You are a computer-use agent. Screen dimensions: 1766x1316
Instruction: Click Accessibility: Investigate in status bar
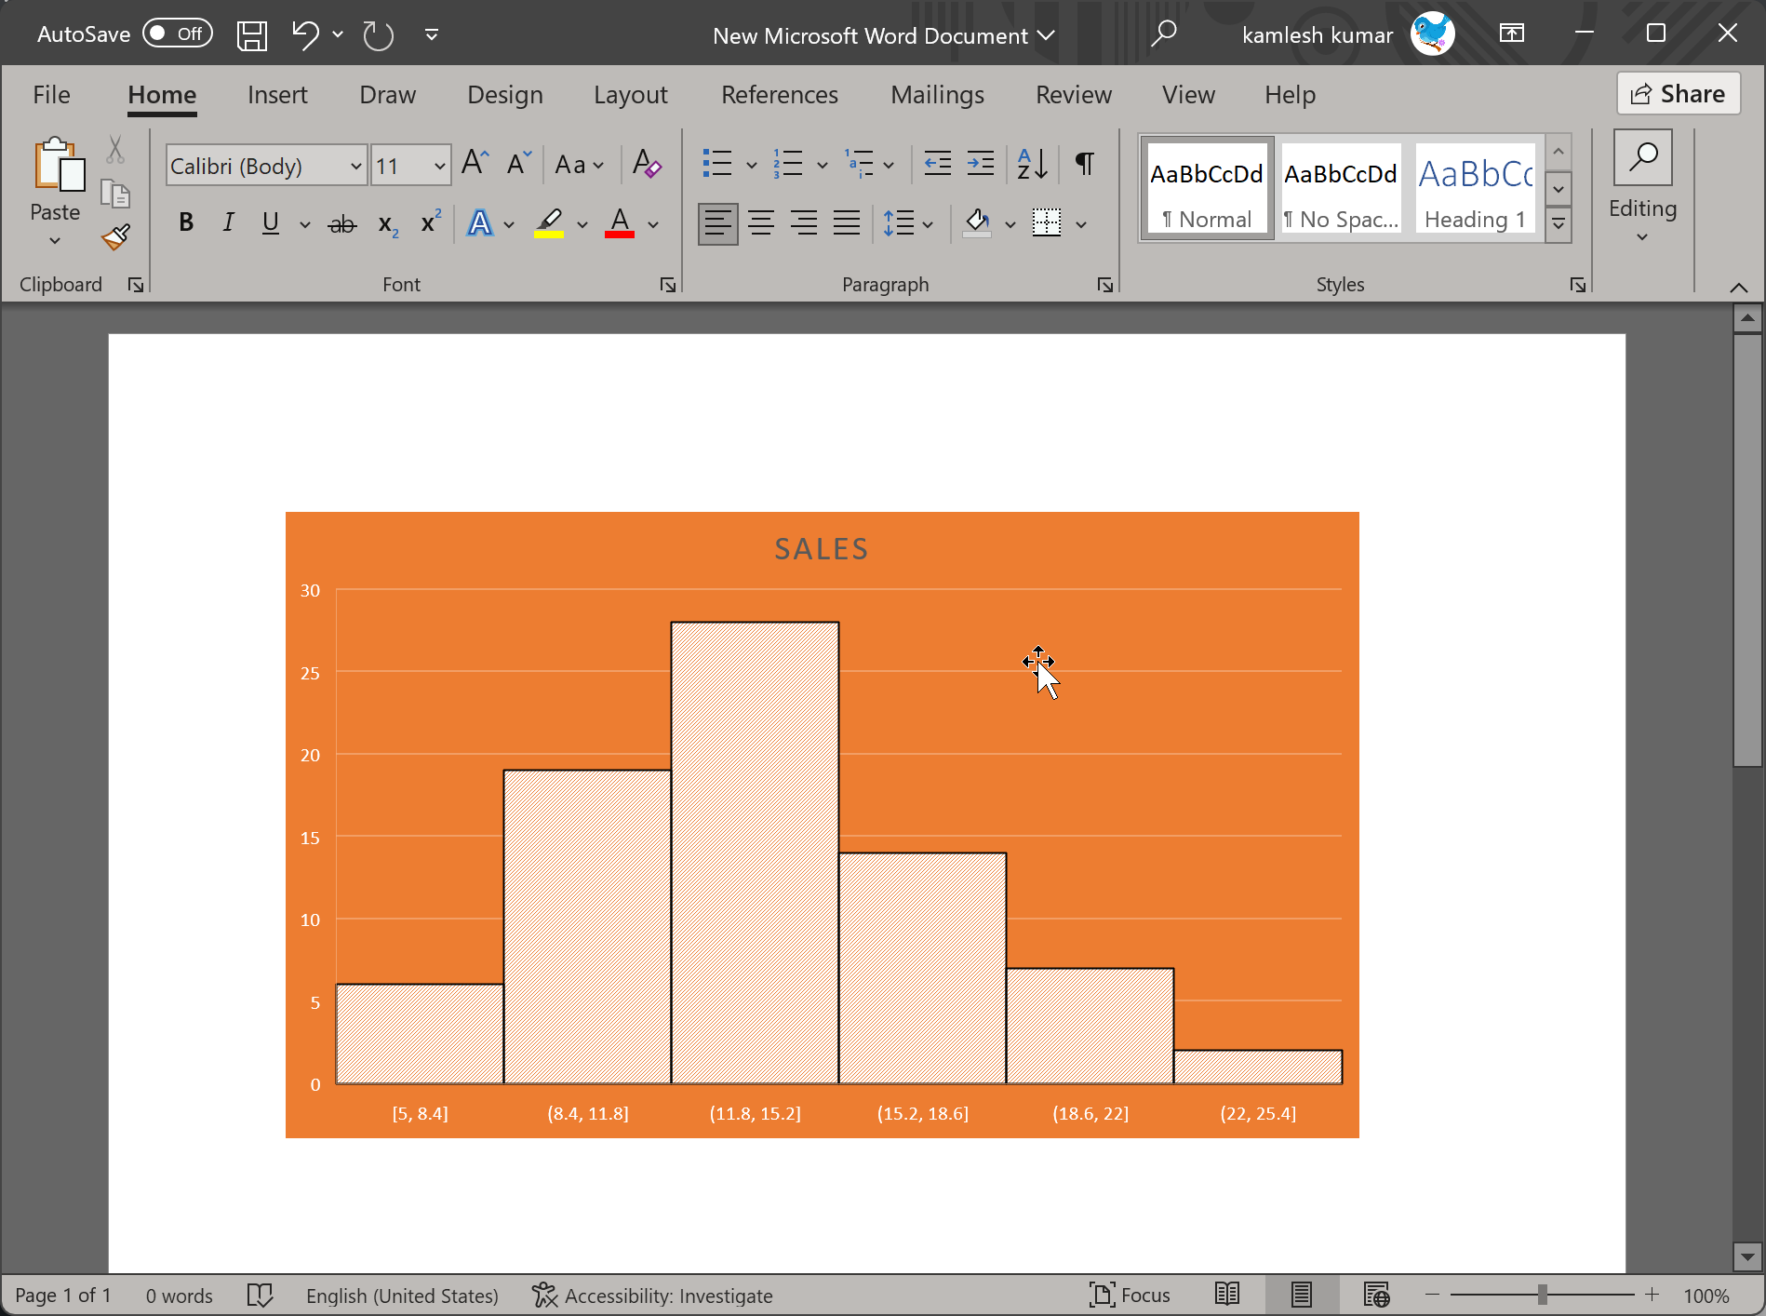click(652, 1296)
